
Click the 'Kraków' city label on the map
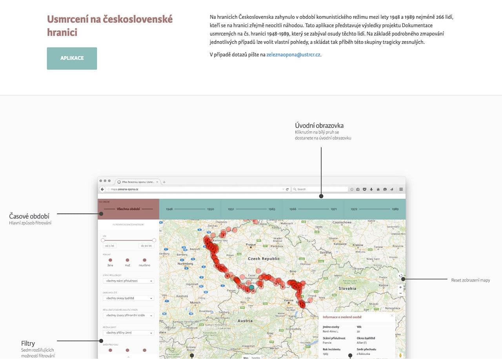click(358, 245)
